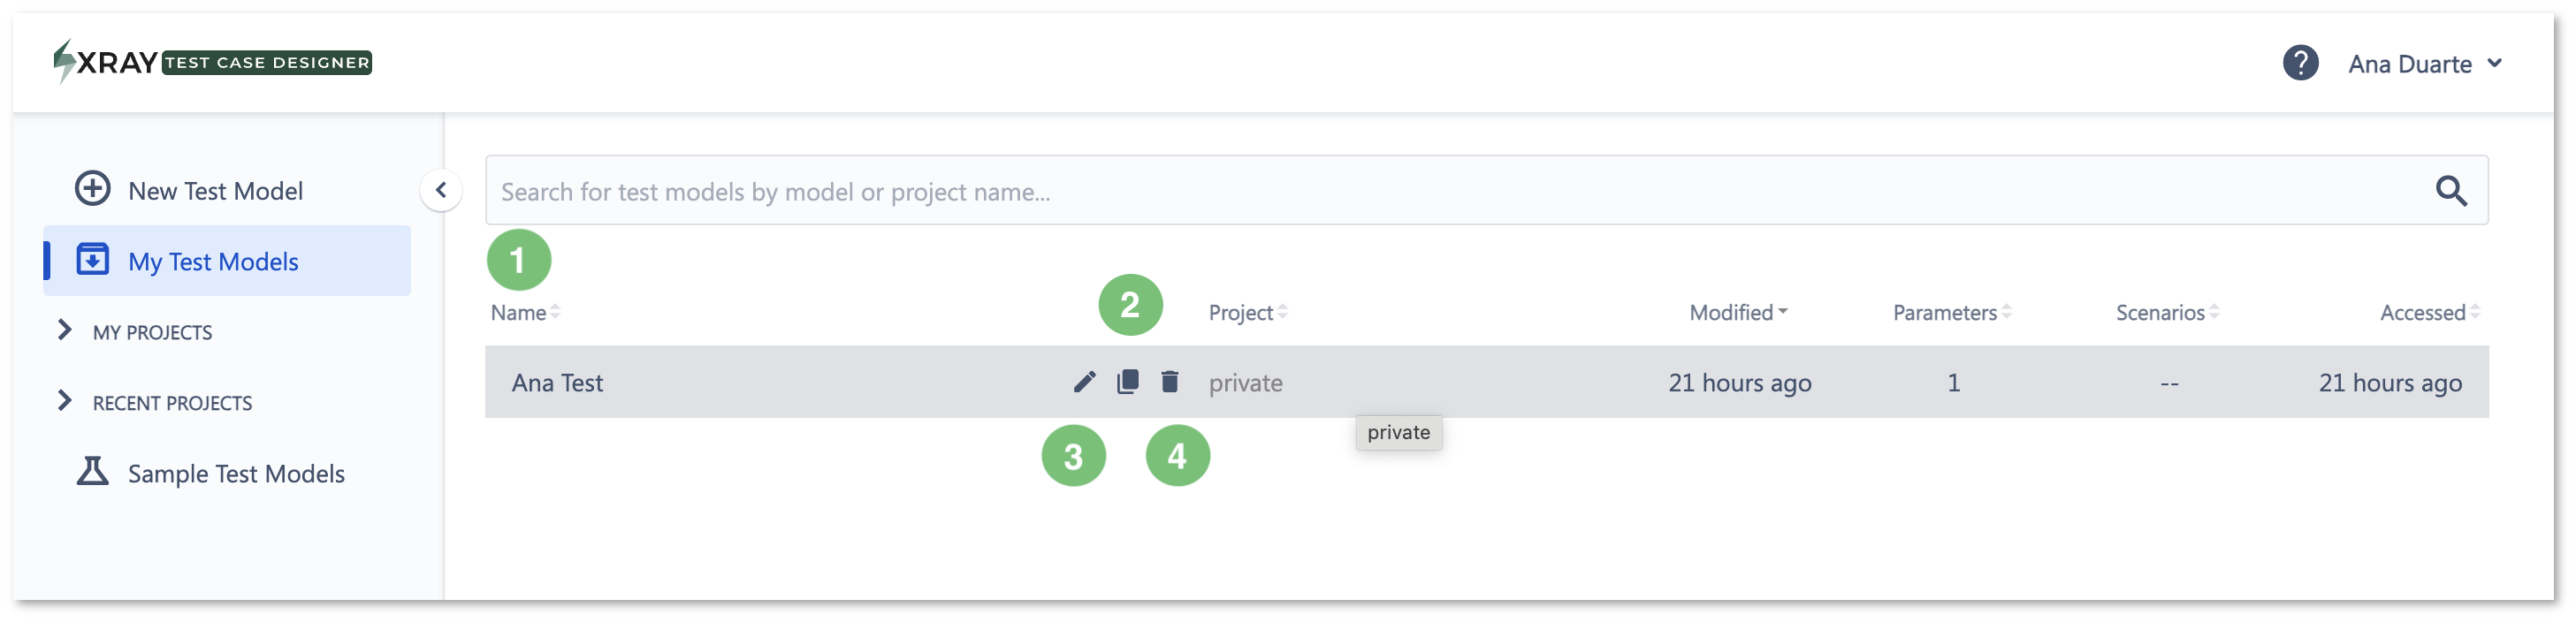This screenshot has width=2576, height=622.
Task: Click the edit pencil icon for Ana Test
Action: point(1084,382)
